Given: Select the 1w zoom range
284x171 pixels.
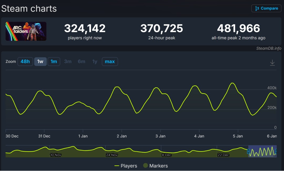Looking at the screenshot, I should pyautogui.click(x=40, y=62).
